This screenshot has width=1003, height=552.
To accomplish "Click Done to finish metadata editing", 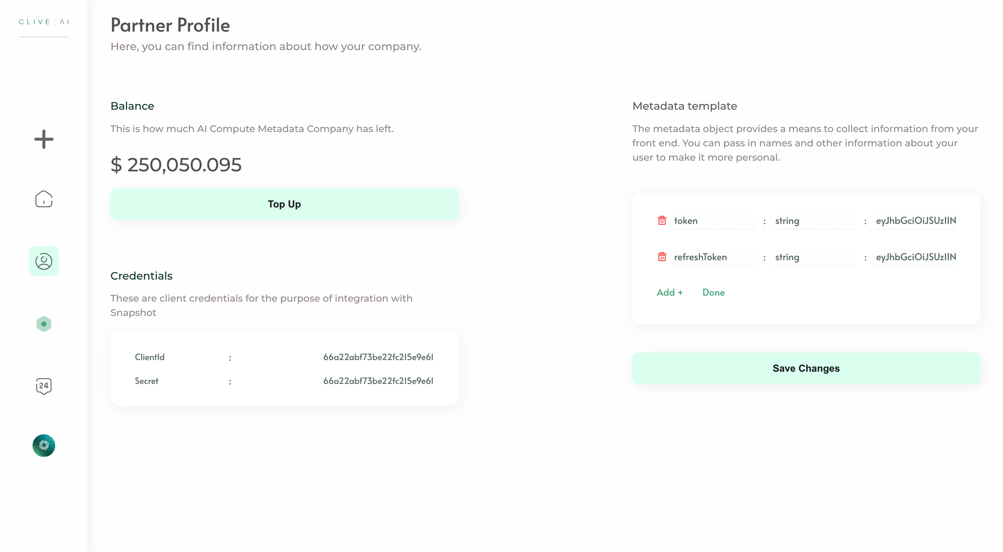I will click(714, 292).
